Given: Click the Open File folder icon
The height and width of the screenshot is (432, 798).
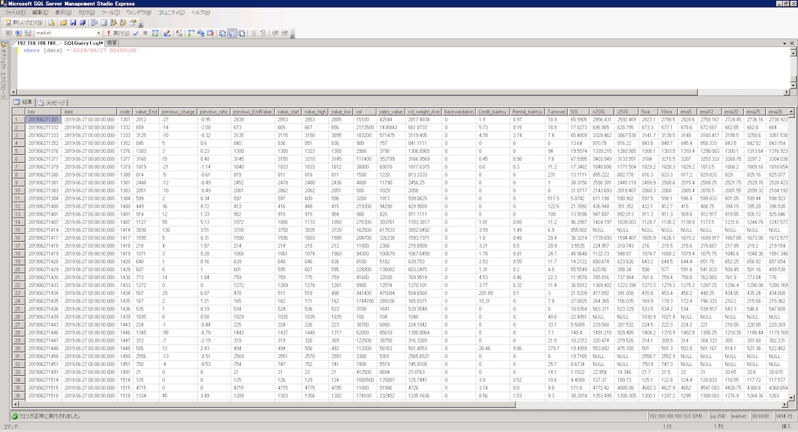Looking at the screenshot, I should pos(63,22).
